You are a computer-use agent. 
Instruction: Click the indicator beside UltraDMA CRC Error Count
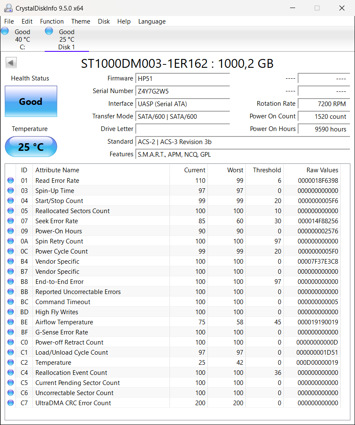coord(10,403)
